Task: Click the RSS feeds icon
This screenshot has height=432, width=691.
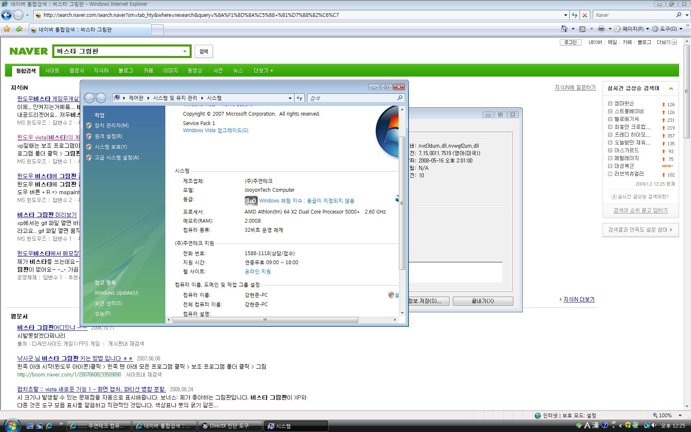Action: click(x=582, y=29)
